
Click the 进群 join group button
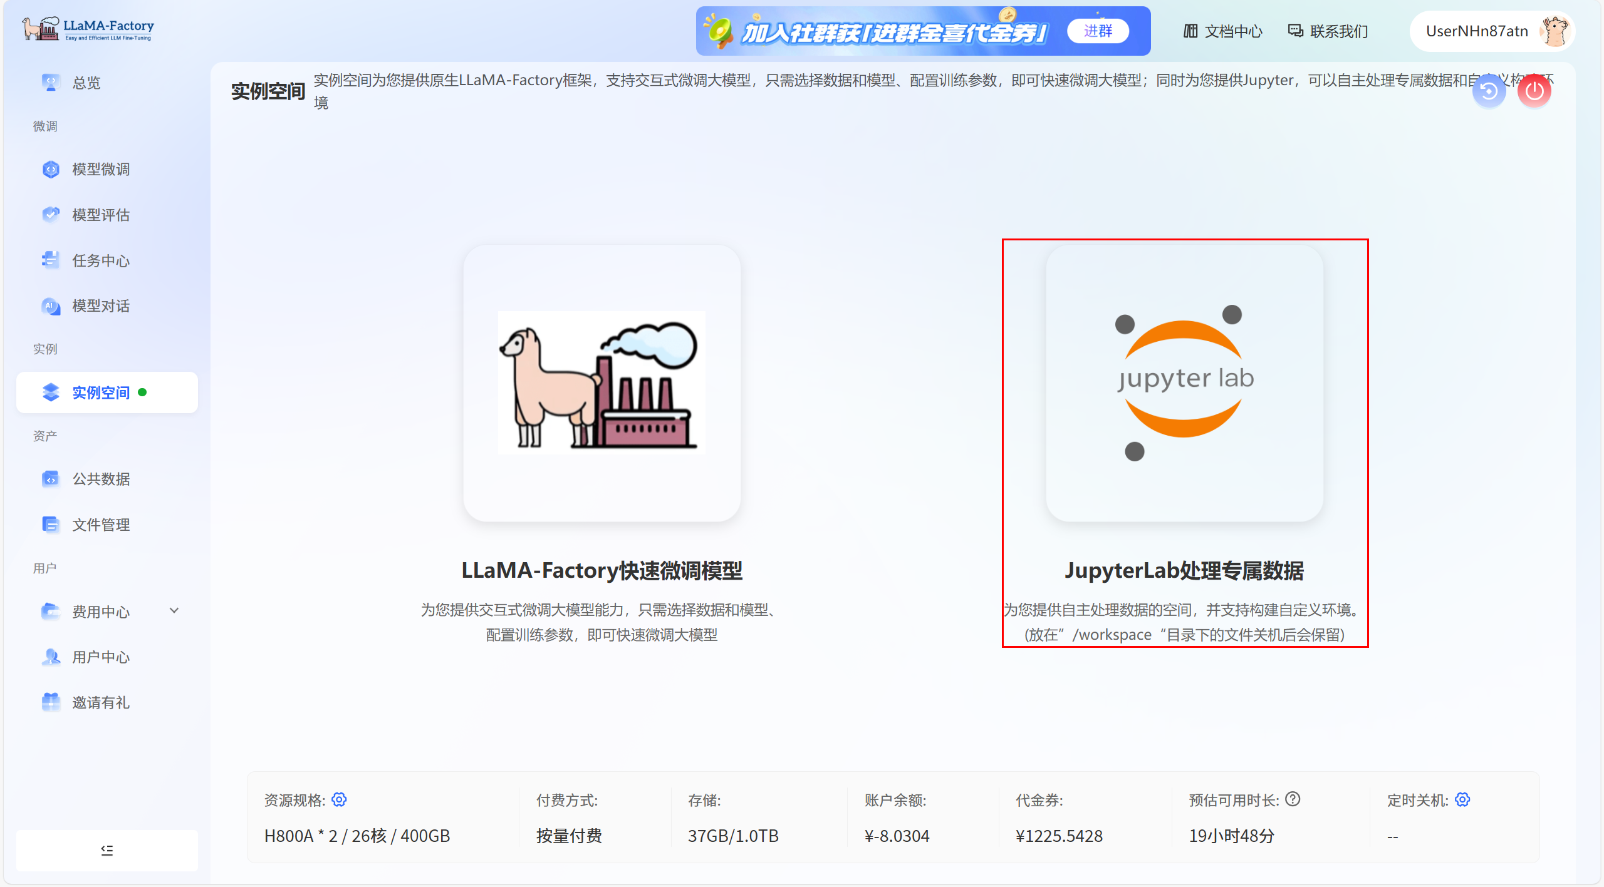(x=1098, y=31)
